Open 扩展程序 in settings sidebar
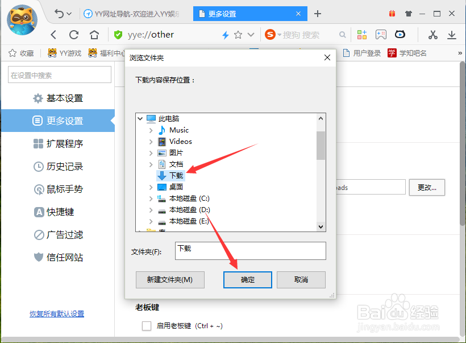Viewport: 466px width, 343px height. point(57,144)
